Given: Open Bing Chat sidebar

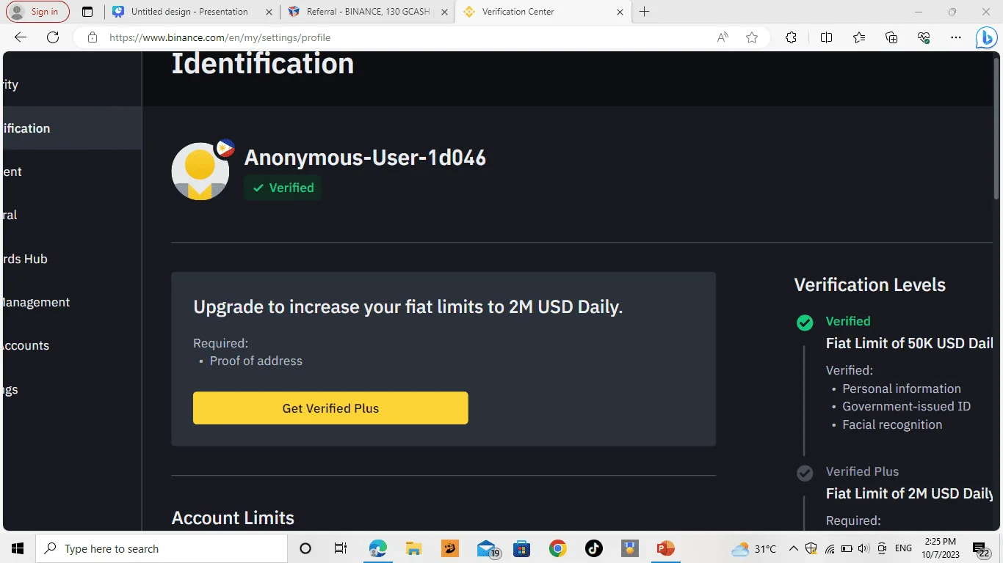Looking at the screenshot, I should tap(986, 37).
